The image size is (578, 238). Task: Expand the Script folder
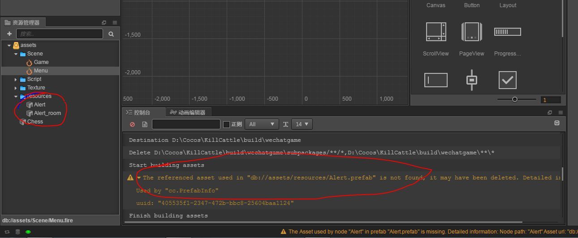(x=16, y=79)
